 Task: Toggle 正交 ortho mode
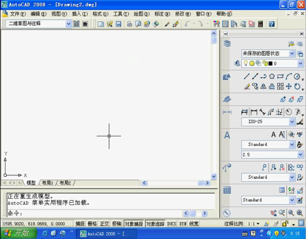104,224
